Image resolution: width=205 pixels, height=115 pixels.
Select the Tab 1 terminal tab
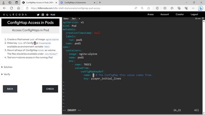74,19
